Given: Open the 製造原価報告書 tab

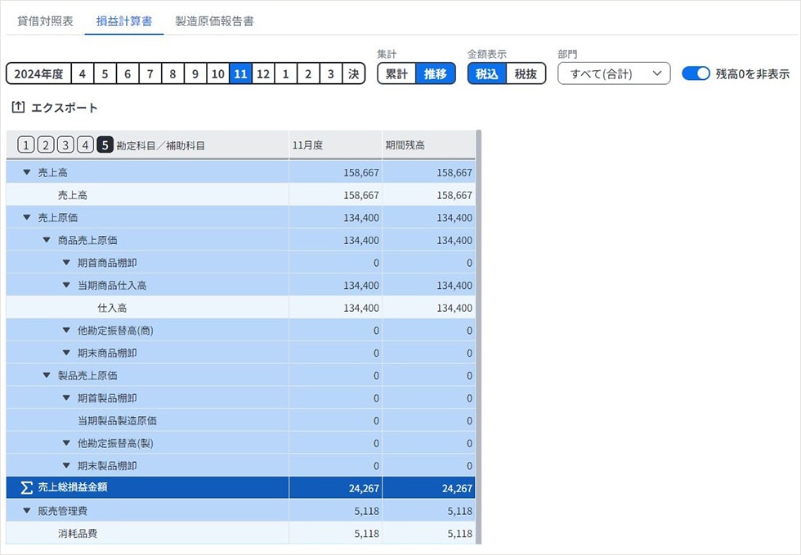Looking at the screenshot, I should point(214,21).
